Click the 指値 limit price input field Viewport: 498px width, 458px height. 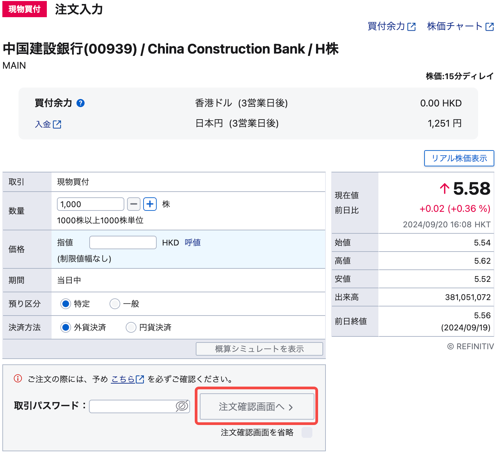coord(123,242)
